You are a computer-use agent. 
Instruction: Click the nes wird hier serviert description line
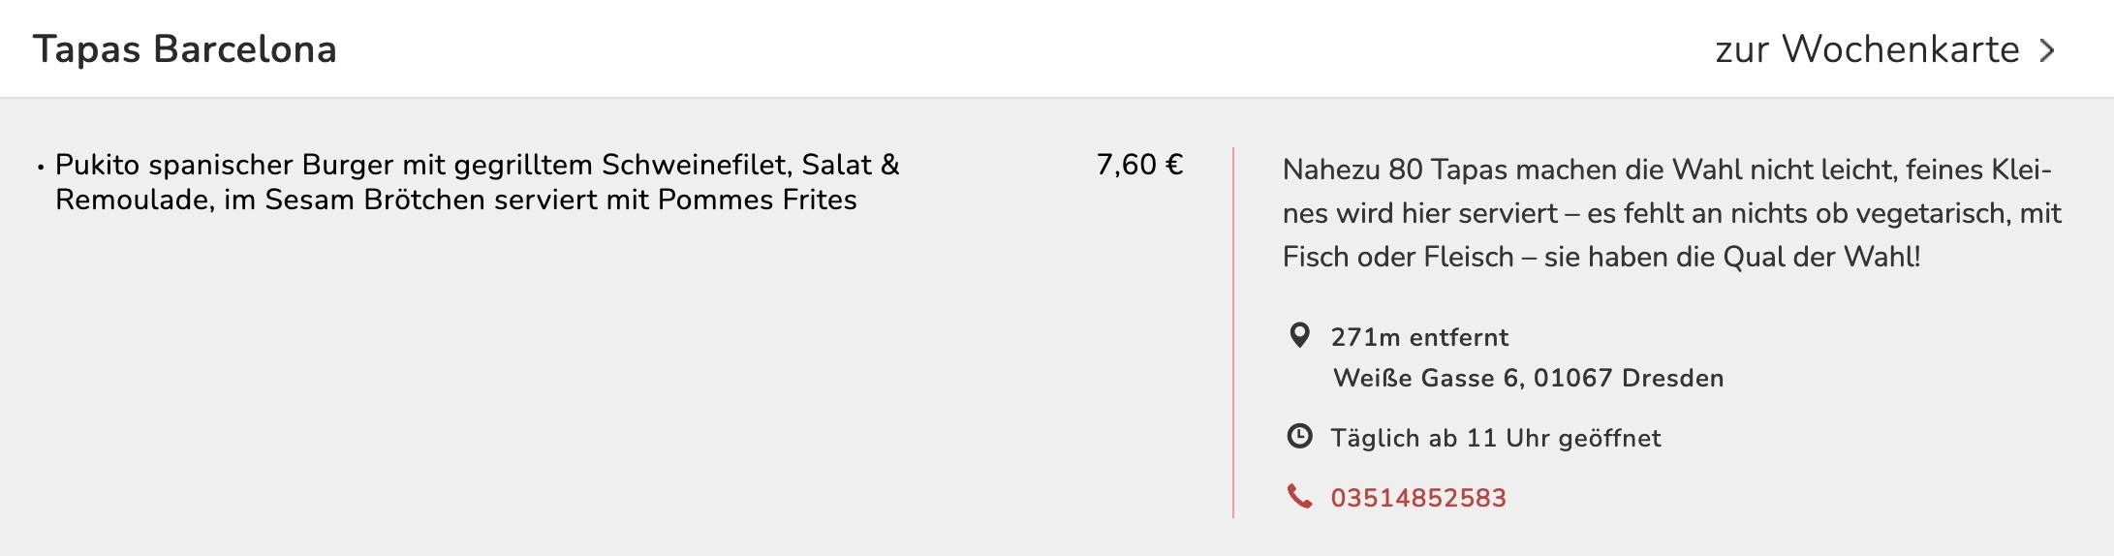click(x=1671, y=213)
